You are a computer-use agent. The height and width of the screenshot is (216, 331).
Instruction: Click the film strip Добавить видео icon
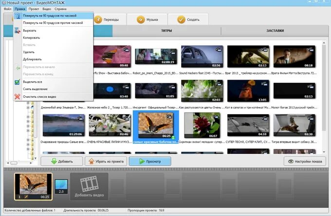89,183
